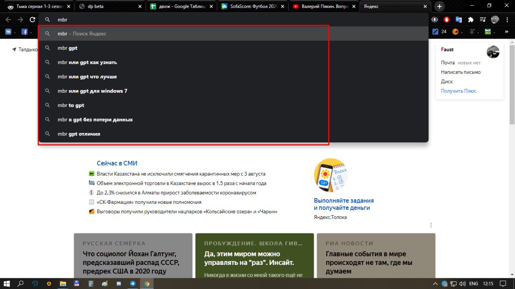Open the 'Русская семёрка' article card

point(133,256)
